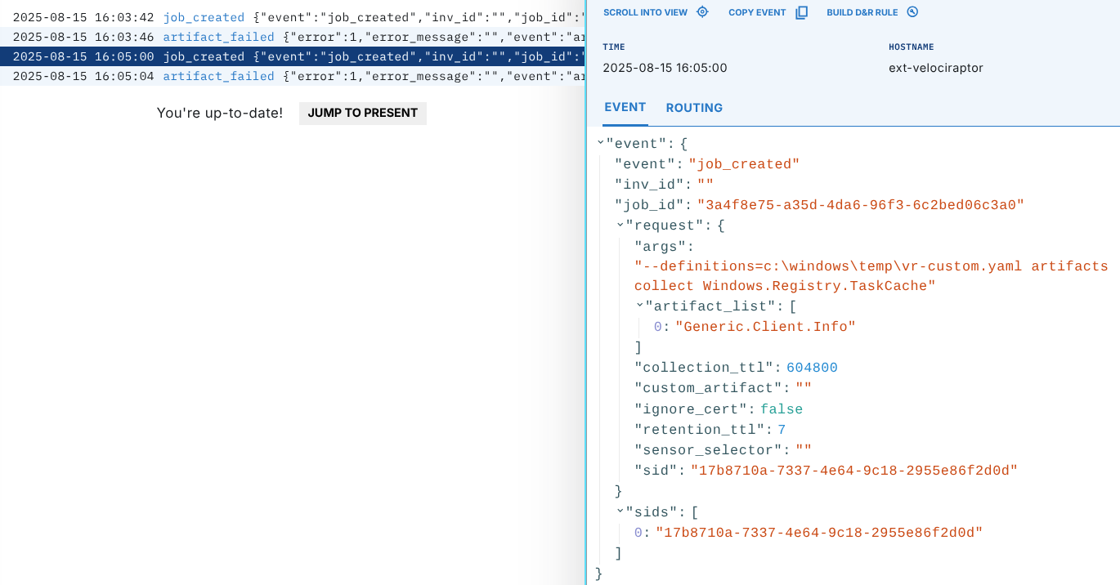Switch to the Routing tab
The image size is (1120, 585).
tap(694, 108)
